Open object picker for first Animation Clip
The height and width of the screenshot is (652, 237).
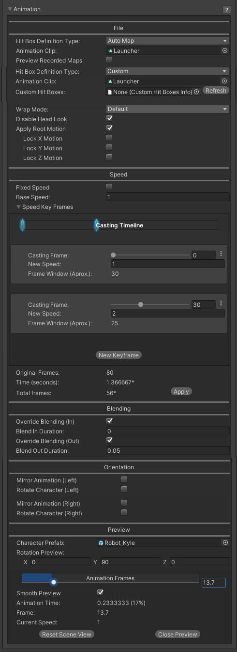point(224,50)
